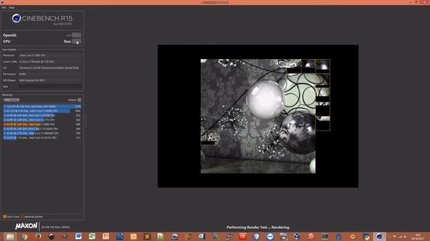This screenshot has height=241, width=430.
Task: Select the CB Version value
Action: tap(50, 74)
